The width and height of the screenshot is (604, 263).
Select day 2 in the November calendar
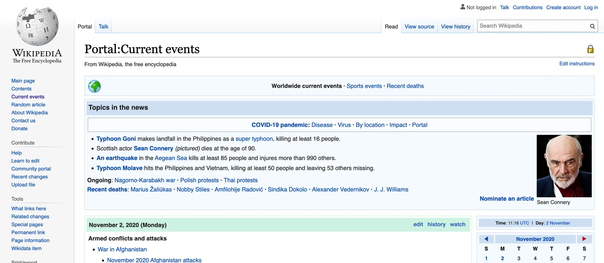pyautogui.click(x=502, y=258)
